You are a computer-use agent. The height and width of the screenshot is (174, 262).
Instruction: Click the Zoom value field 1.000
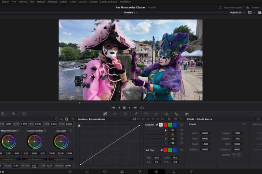[205, 144]
